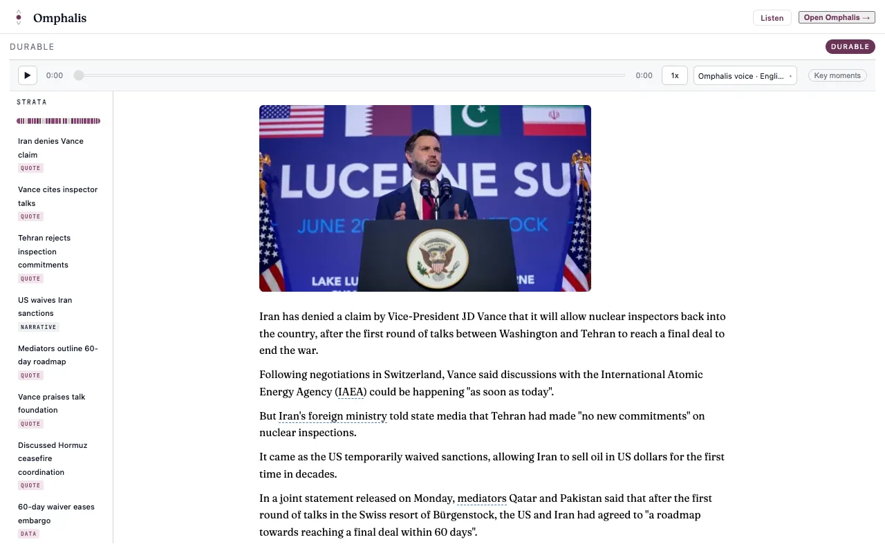Play the article audio

pos(27,75)
